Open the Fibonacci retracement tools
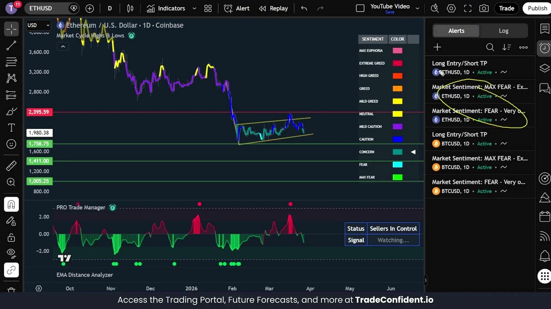This screenshot has width=551, height=309. click(11, 62)
